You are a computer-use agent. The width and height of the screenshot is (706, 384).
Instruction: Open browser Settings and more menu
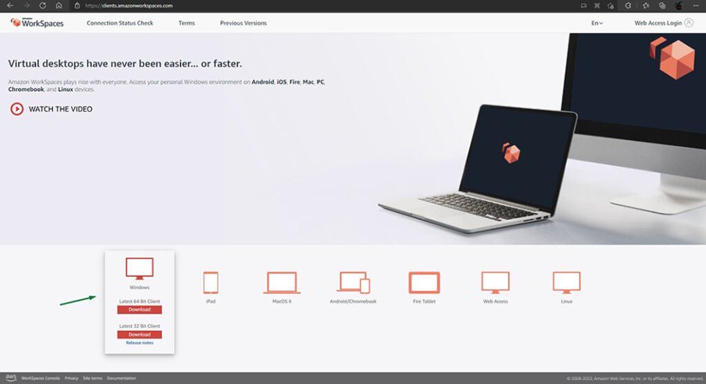[x=696, y=6]
